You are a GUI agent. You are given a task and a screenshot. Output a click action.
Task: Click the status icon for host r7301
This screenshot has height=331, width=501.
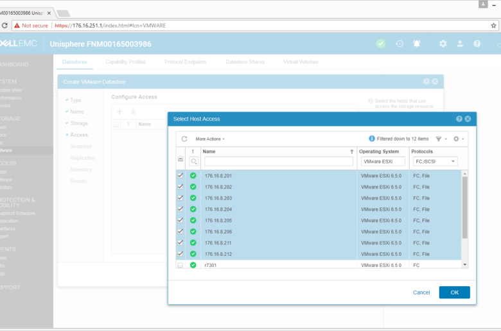click(193, 265)
